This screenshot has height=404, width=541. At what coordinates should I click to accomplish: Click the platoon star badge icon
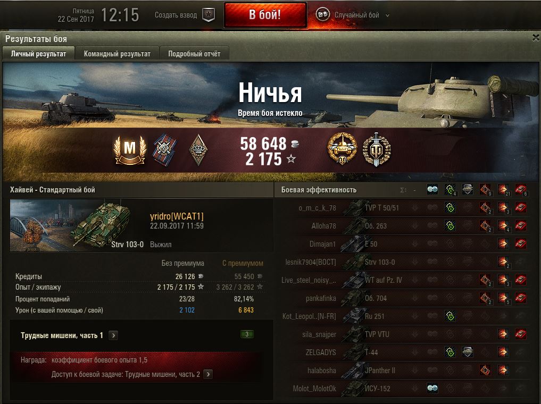coord(208,15)
